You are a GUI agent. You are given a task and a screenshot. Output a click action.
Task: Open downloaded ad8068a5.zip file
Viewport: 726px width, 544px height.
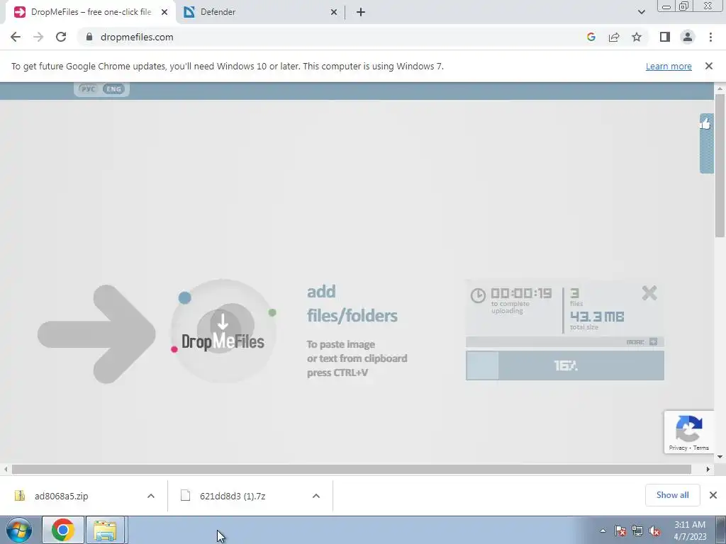[62, 496]
